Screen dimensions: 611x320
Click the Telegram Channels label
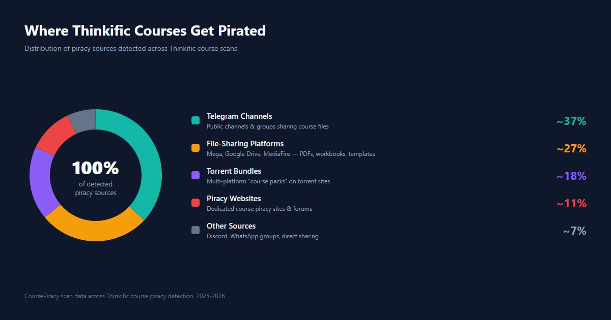[239, 116]
